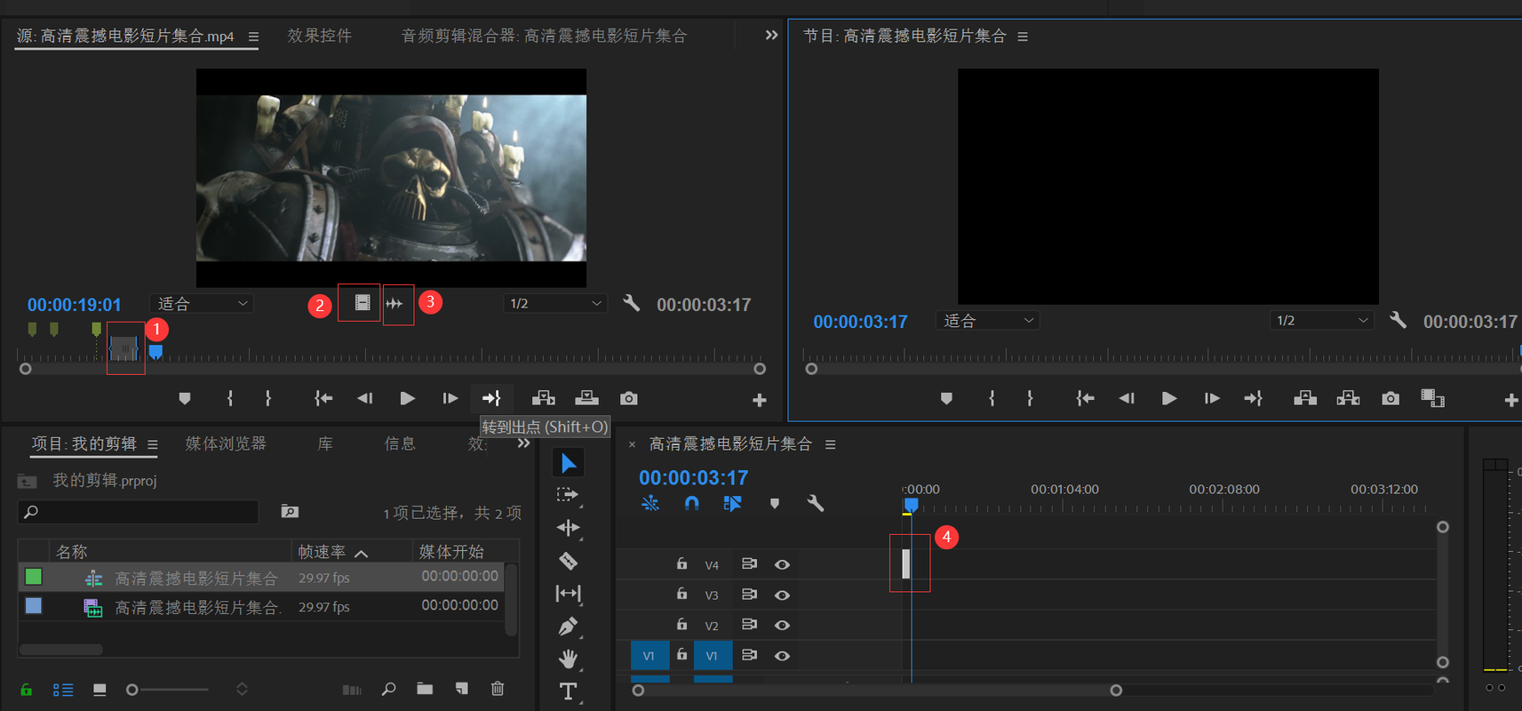Toggle Linked Selection in the timeline

pyautogui.click(x=732, y=504)
